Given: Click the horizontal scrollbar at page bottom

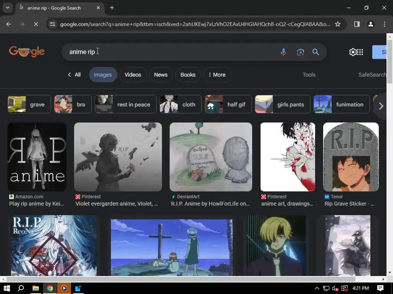Looking at the screenshot, I should [181, 279].
